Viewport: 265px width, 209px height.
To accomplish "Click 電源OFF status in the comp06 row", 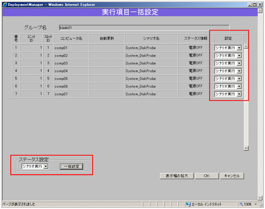I will click(x=195, y=86).
